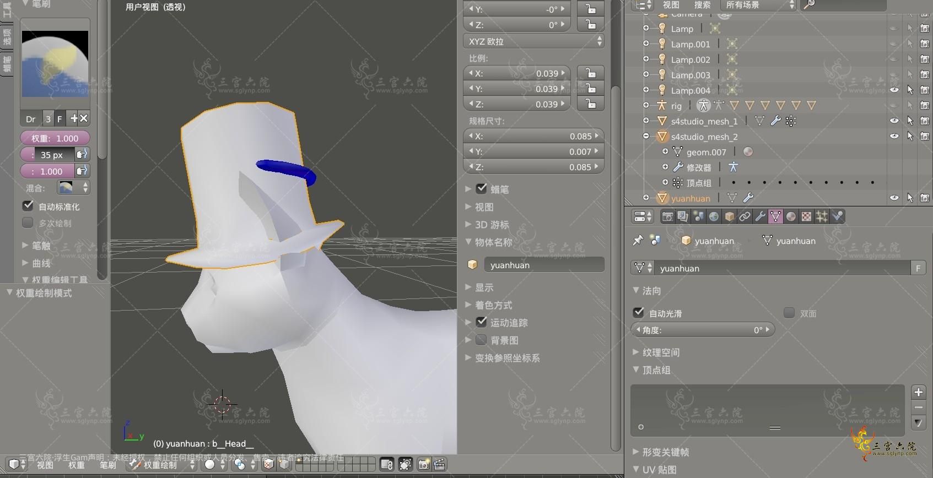Click the armature pose icon in rig row
933x478 pixels.
coord(703,105)
